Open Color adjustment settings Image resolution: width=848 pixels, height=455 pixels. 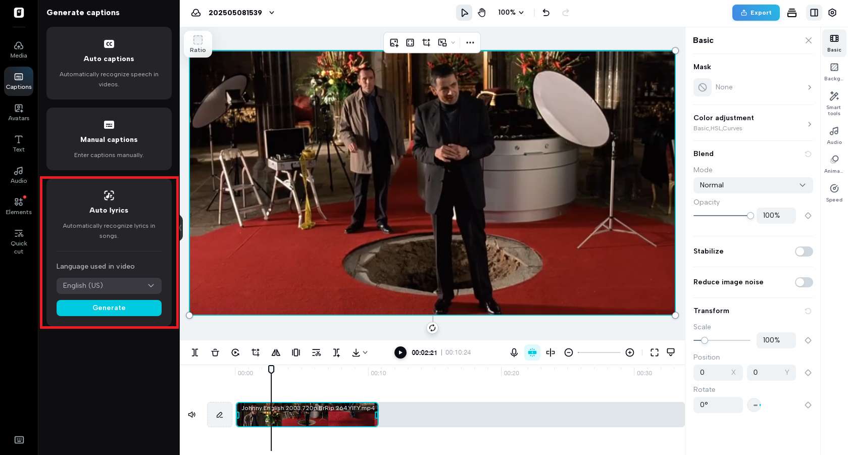click(753, 122)
